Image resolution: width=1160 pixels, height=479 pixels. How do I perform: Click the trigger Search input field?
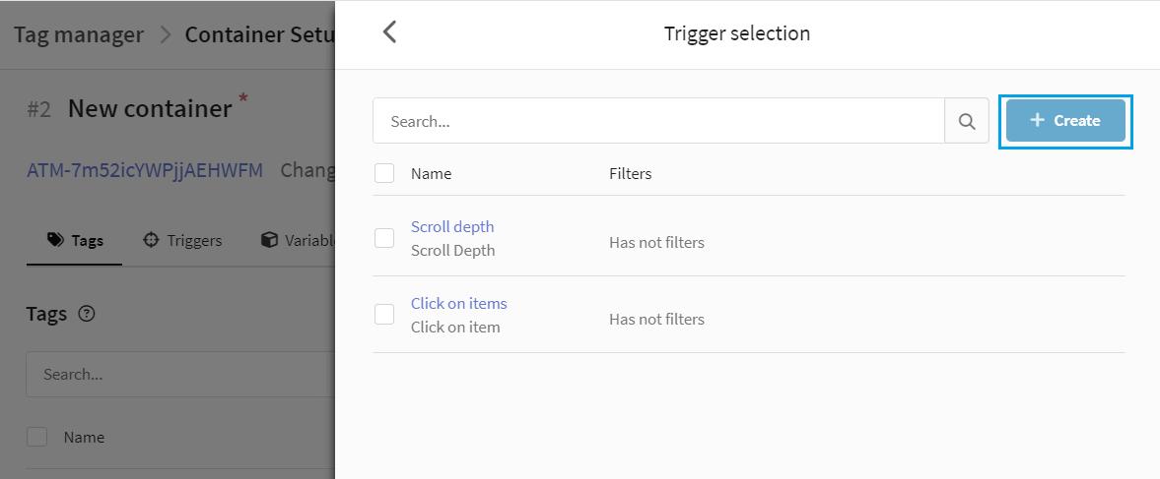pos(658,121)
